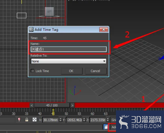Screen dimensions: 164x133
Task: Click the isolate selection lightbulb icon
Action: click(x=19, y=120)
